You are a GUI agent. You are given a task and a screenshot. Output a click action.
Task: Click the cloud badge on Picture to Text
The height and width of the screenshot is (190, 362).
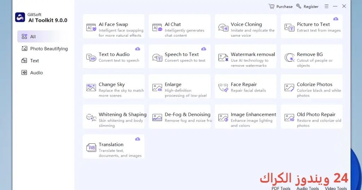pos(336,19)
